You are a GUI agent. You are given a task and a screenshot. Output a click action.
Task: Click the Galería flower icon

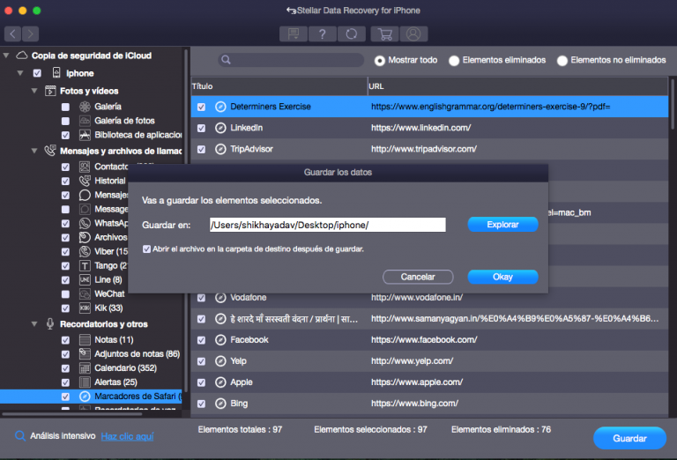tap(85, 106)
